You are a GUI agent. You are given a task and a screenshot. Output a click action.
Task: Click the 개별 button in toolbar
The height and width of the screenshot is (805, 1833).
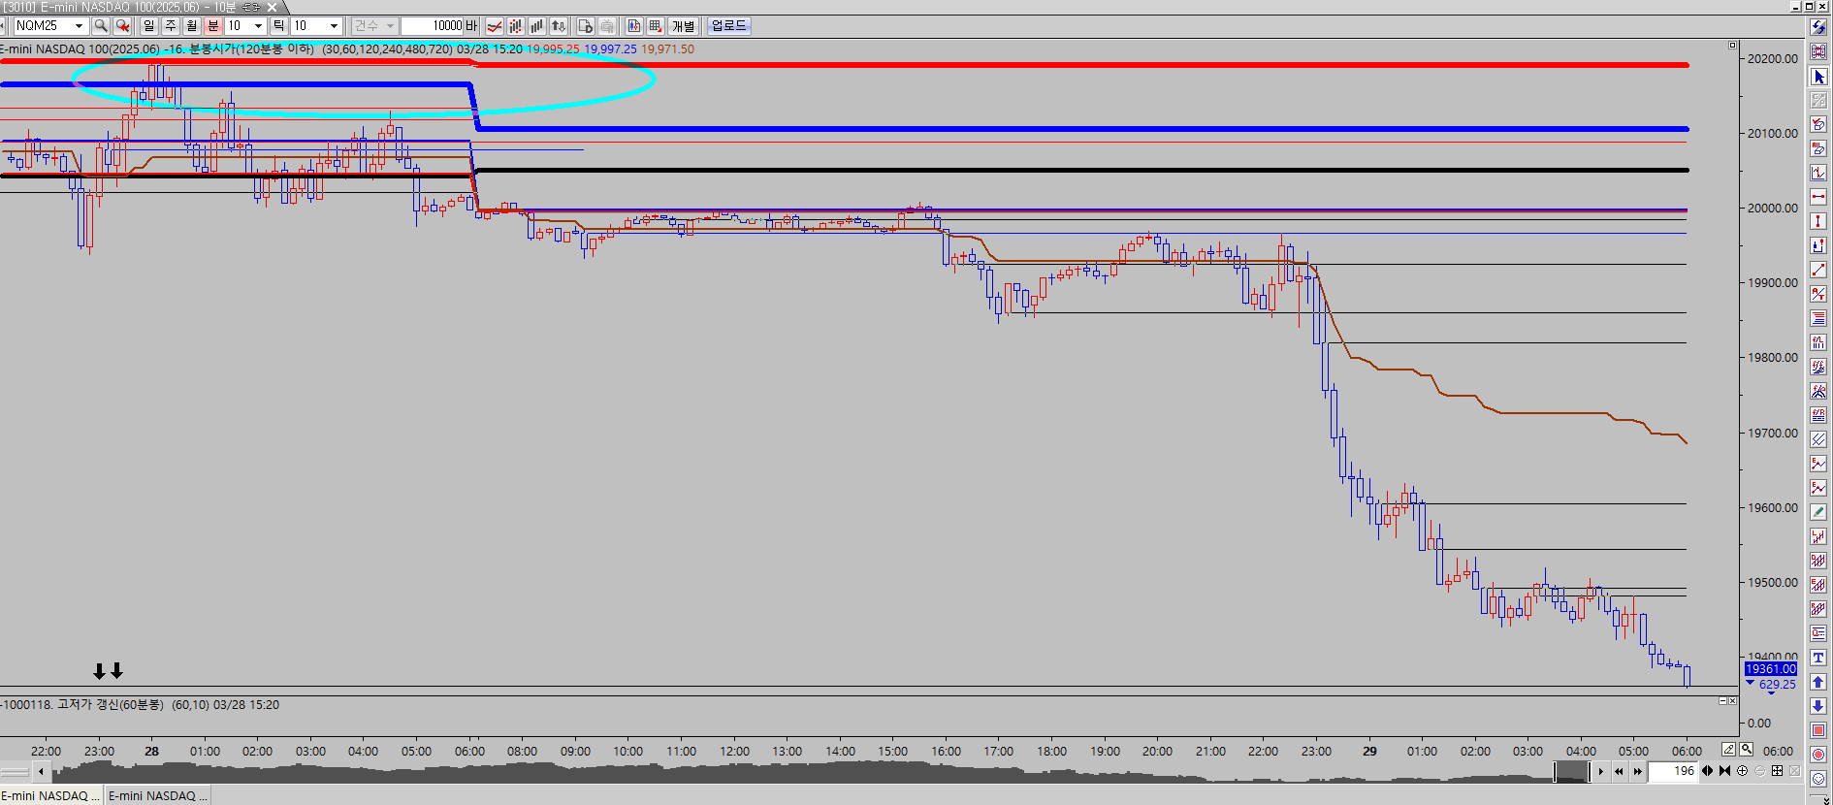(683, 26)
